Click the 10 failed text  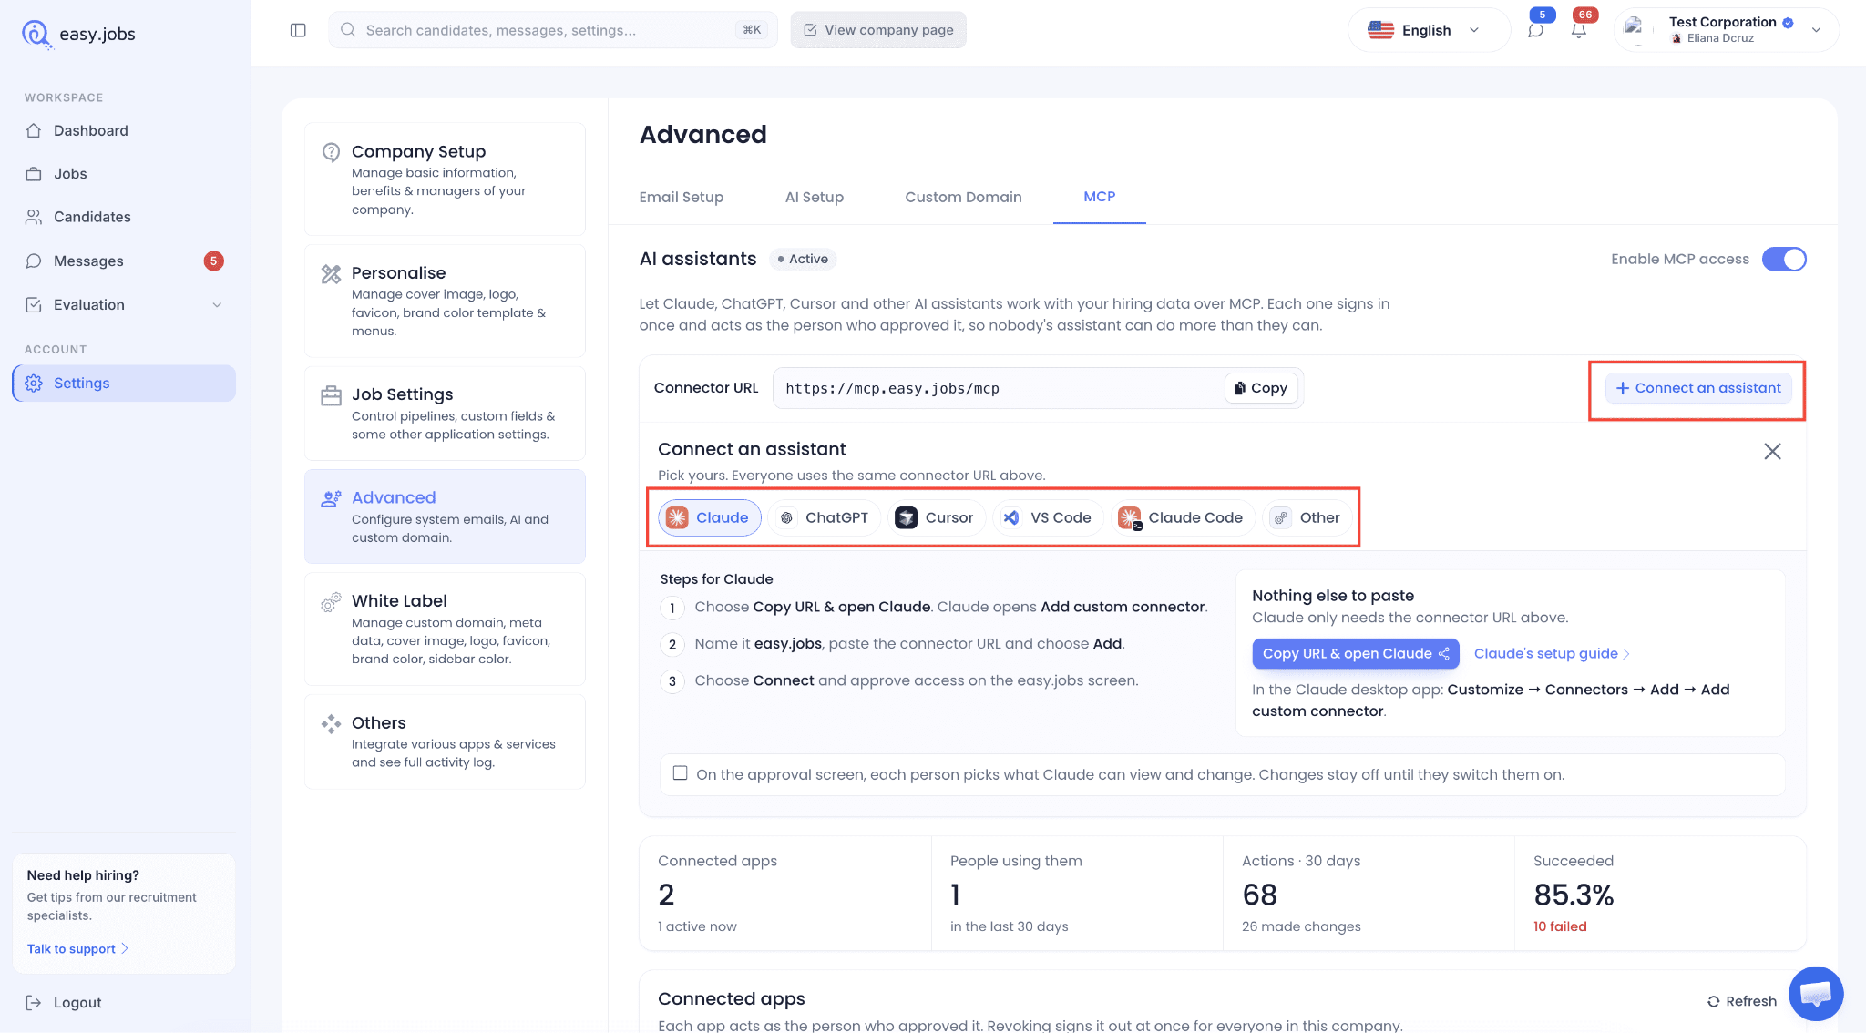click(x=1560, y=926)
